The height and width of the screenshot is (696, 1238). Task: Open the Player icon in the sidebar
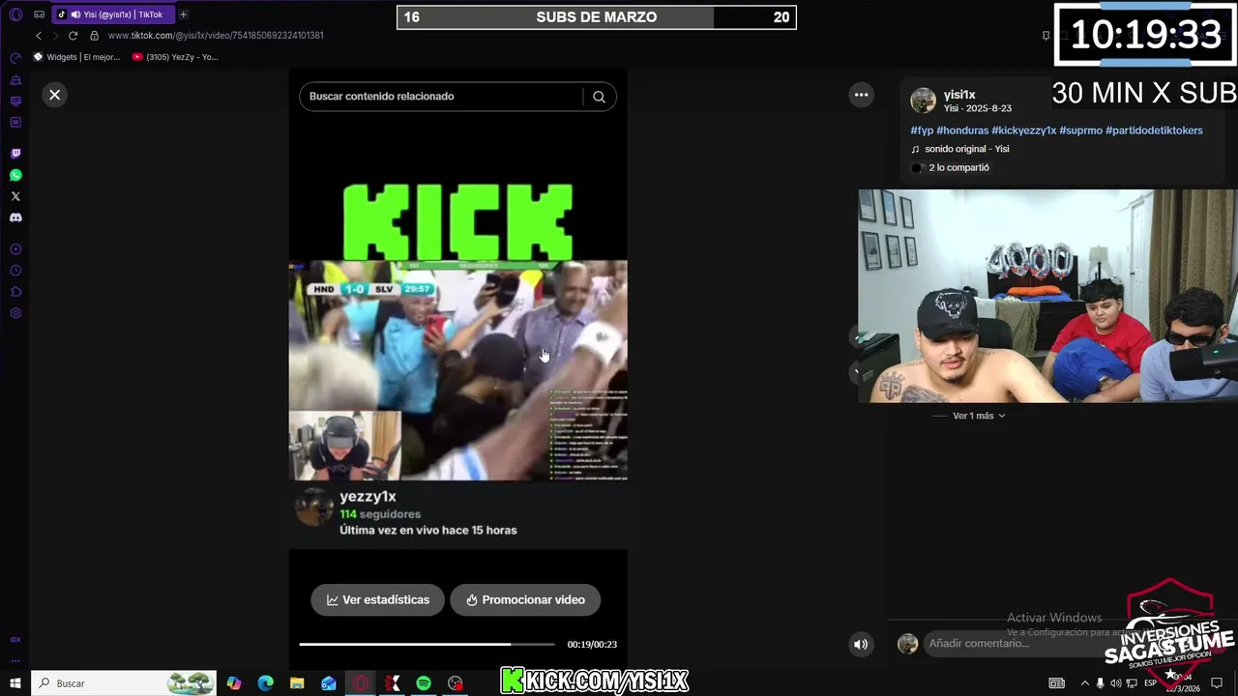pyautogui.click(x=15, y=249)
